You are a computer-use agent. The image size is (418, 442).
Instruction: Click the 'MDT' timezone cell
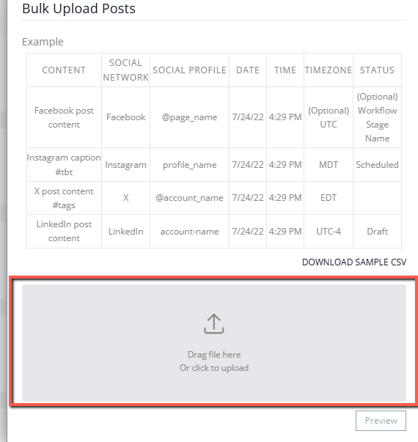coord(329,165)
